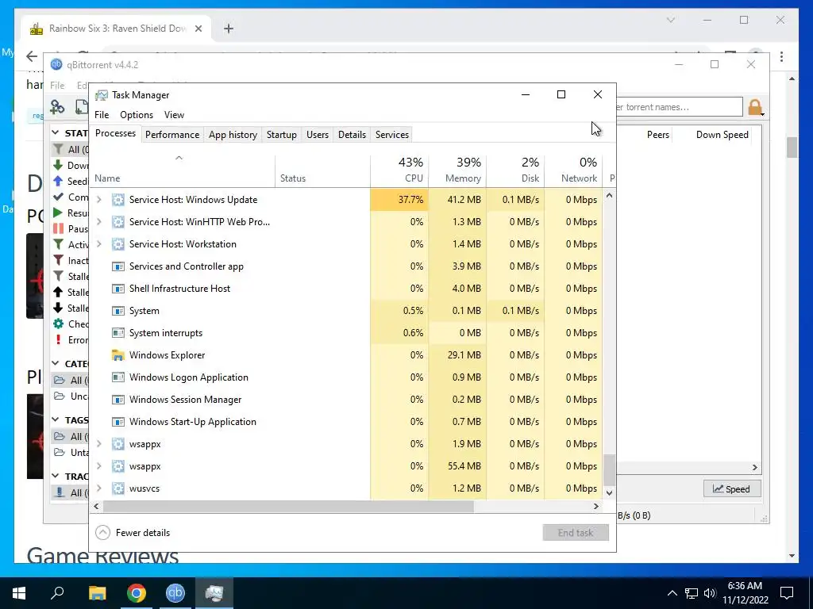Collapse to Fewer details view
The height and width of the screenshot is (609, 813).
[133, 532]
